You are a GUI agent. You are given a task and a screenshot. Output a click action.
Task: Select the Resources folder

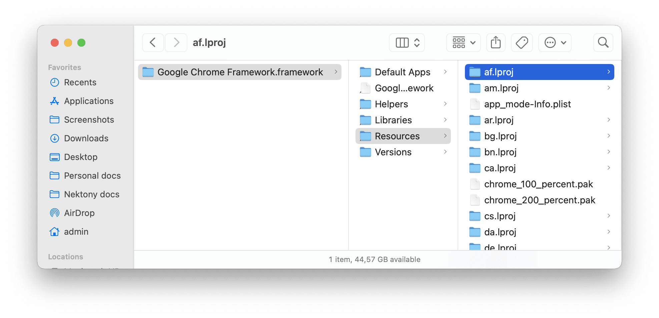pos(403,136)
